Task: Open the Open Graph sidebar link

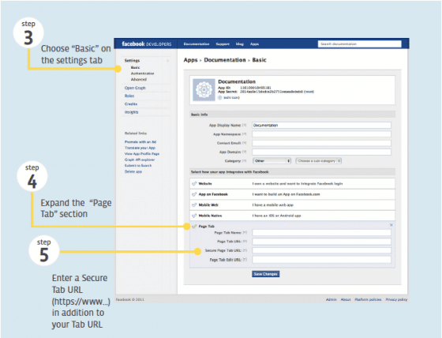Action: [x=135, y=88]
